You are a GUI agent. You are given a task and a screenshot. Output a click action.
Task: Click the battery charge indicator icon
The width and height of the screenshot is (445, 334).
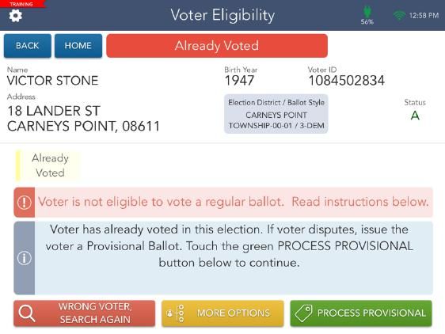pos(367,12)
